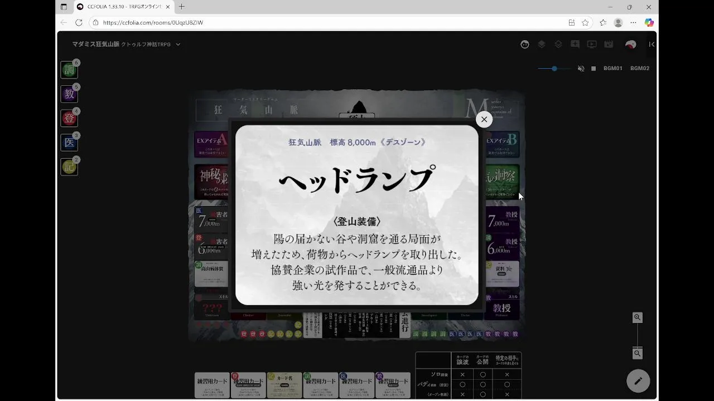This screenshot has height=401, width=714.
Task: Open the browser tab actions menu
Action: pyautogui.click(x=64, y=7)
